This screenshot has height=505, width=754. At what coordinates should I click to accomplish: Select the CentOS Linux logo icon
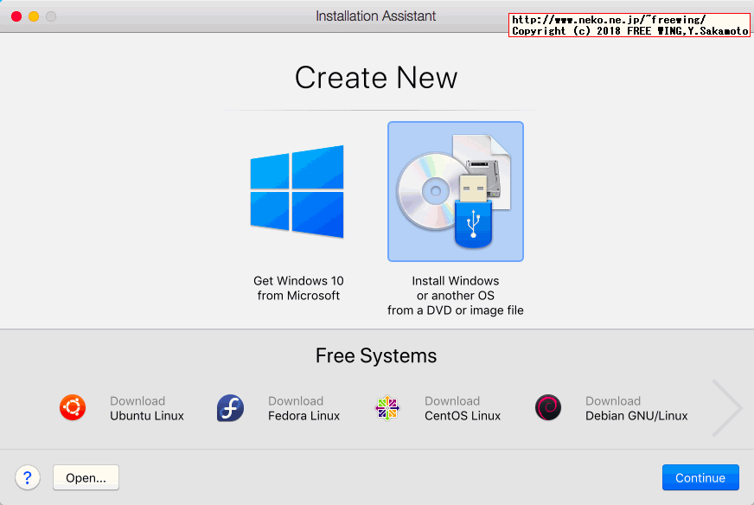coord(387,407)
